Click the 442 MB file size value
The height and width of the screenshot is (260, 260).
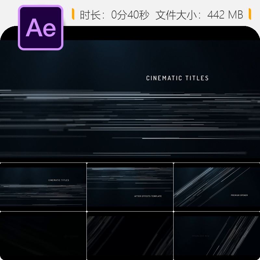[225, 15]
